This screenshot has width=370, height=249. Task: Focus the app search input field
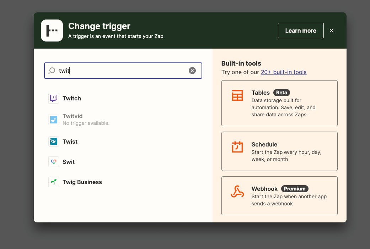(123, 71)
